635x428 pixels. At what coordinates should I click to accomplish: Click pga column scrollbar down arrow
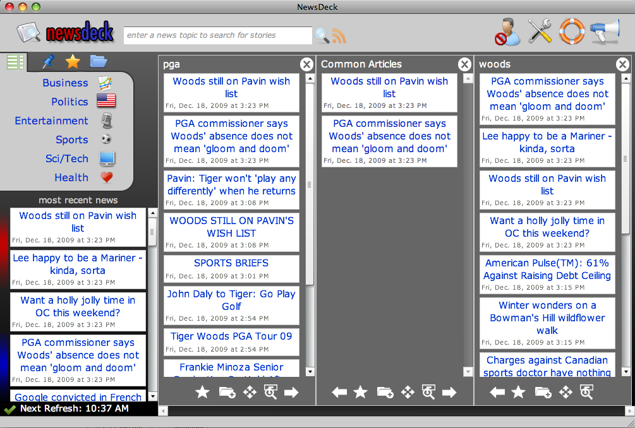[x=310, y=372]
